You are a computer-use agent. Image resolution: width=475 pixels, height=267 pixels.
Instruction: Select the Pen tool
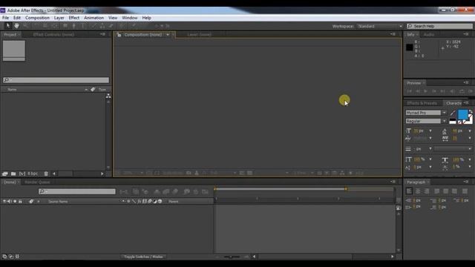click(x=74, y=26)
